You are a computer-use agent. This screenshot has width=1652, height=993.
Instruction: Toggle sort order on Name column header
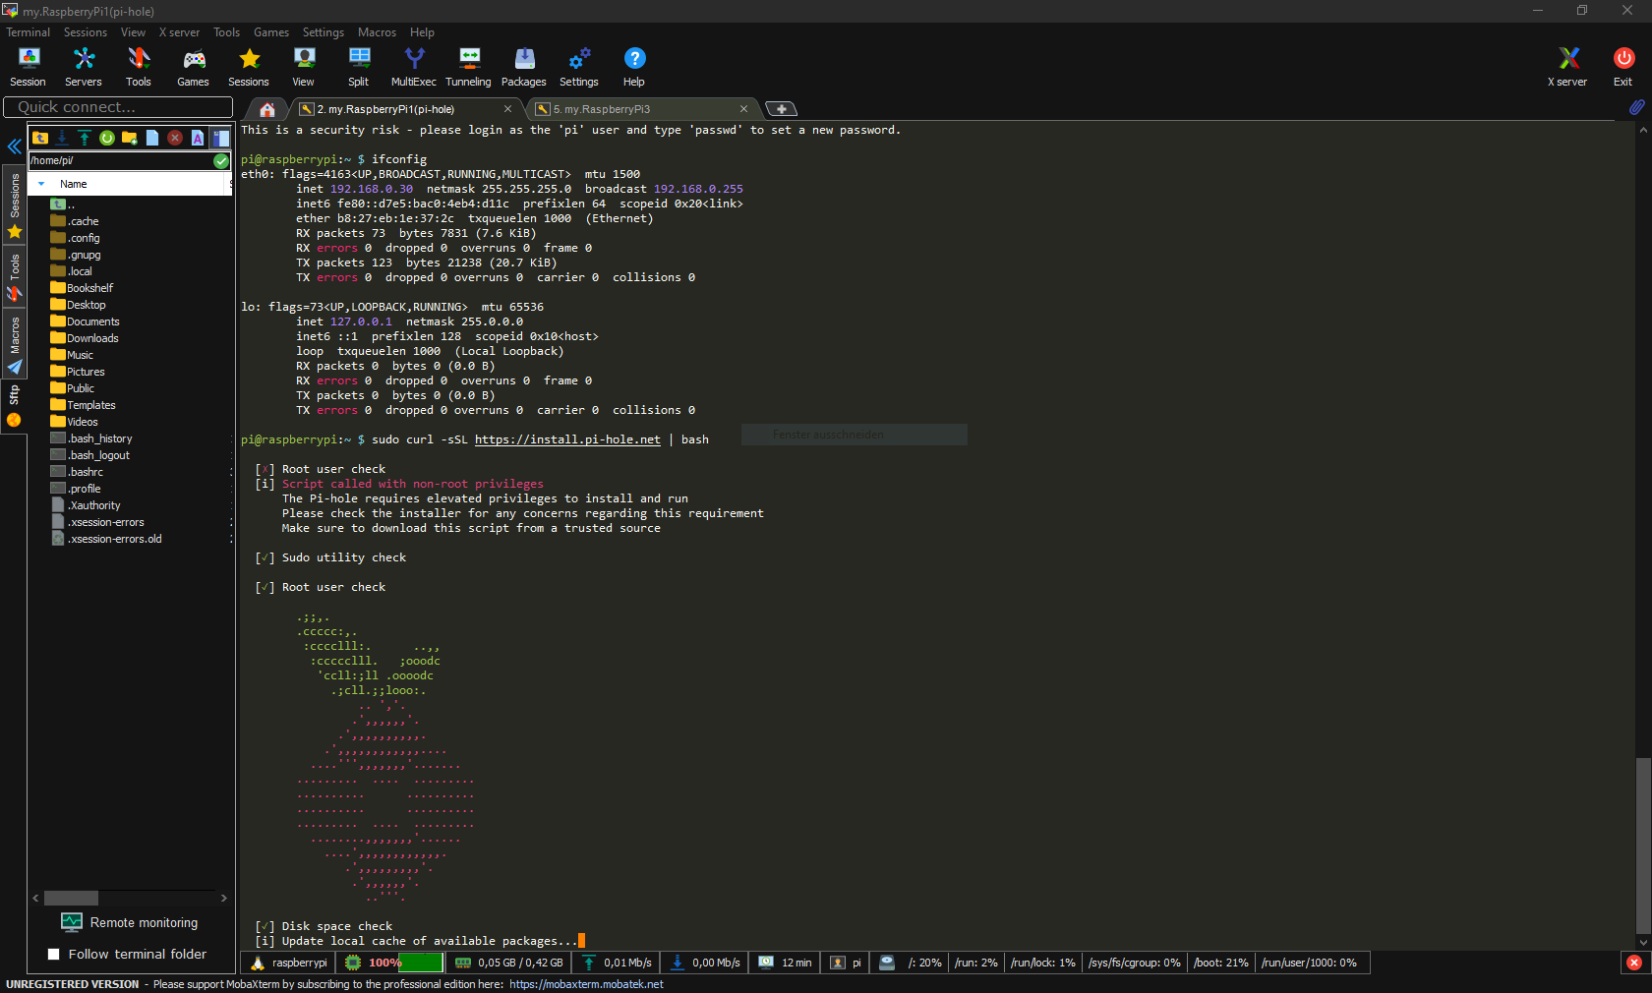pyautogui.click(x=74, y=184)
